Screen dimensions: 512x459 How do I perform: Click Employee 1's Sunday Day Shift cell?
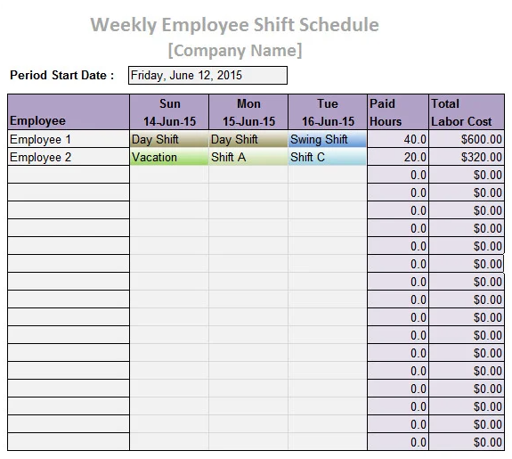(169, 139)
